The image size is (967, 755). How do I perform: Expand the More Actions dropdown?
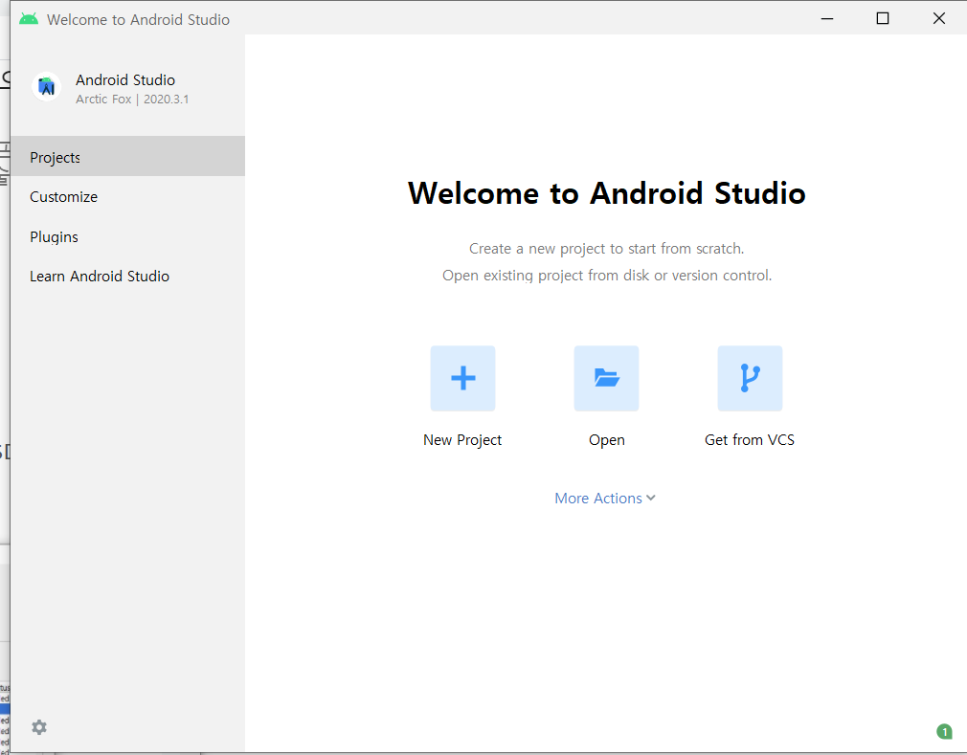pyautogui.click(x=604, y=498)
